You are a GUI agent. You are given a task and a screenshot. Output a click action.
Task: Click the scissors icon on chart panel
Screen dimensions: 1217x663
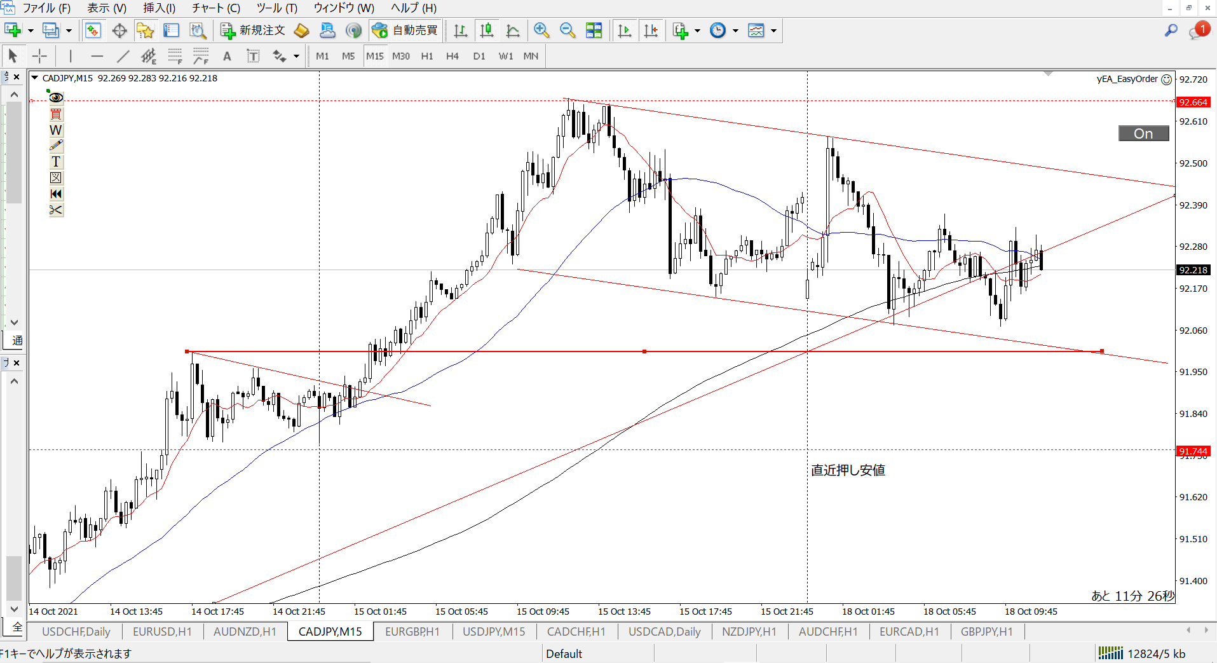[56, 210]
